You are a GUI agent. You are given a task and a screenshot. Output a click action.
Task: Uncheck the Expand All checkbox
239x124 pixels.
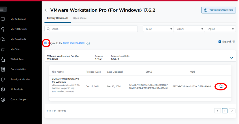[220, 42]
